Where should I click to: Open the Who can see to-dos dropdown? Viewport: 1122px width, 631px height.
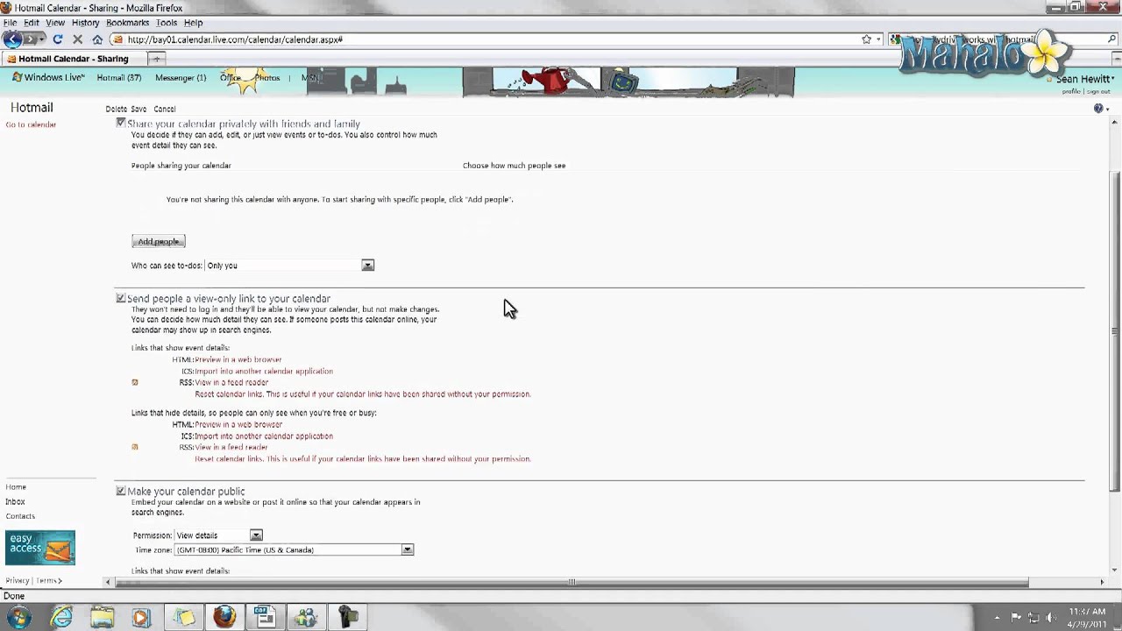pos(367,265)
